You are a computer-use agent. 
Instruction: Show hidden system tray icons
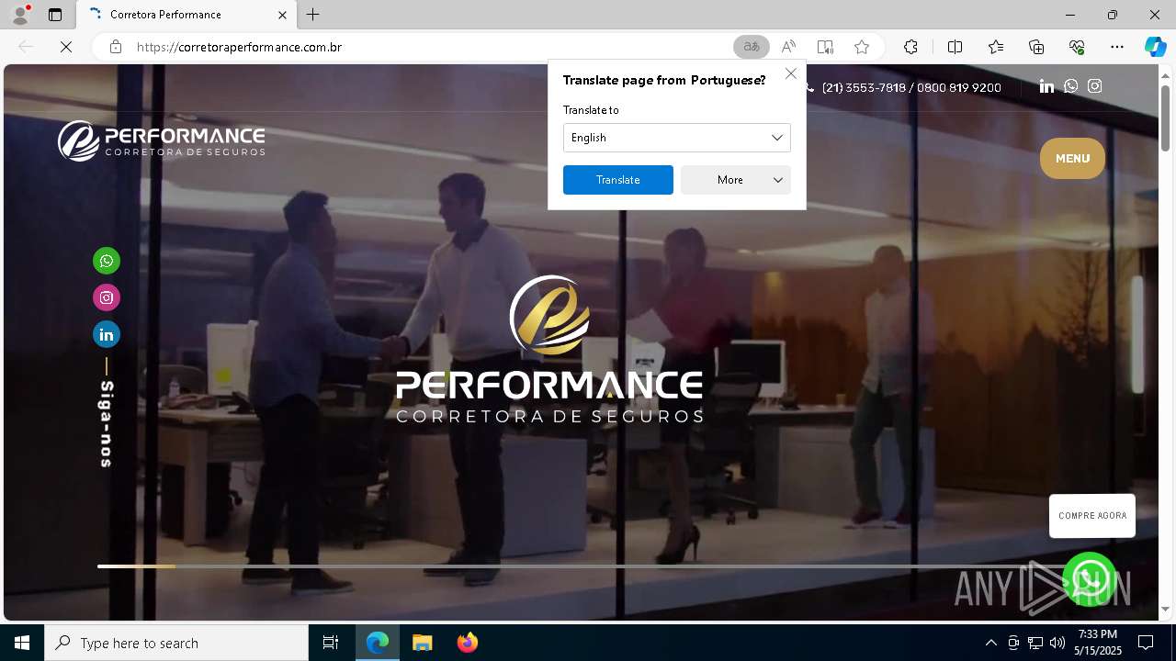(x=990, y=643)
